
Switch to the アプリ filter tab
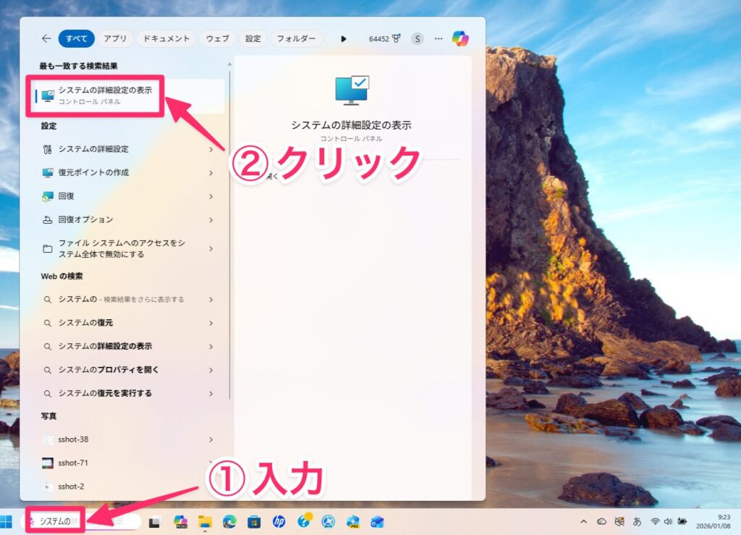pos(115,38)
